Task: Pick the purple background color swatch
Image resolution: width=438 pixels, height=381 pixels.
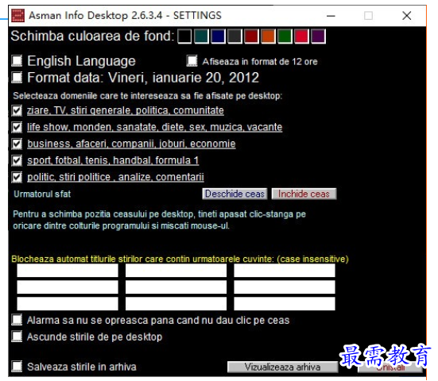Action: (x=318, y=37)
